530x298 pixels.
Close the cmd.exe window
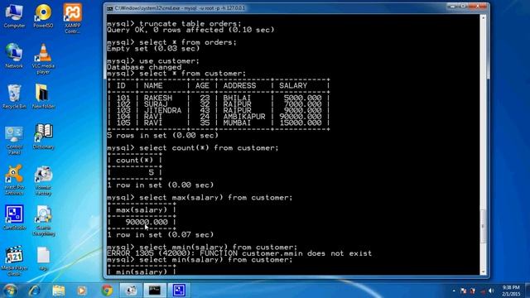tap(479, 7)
